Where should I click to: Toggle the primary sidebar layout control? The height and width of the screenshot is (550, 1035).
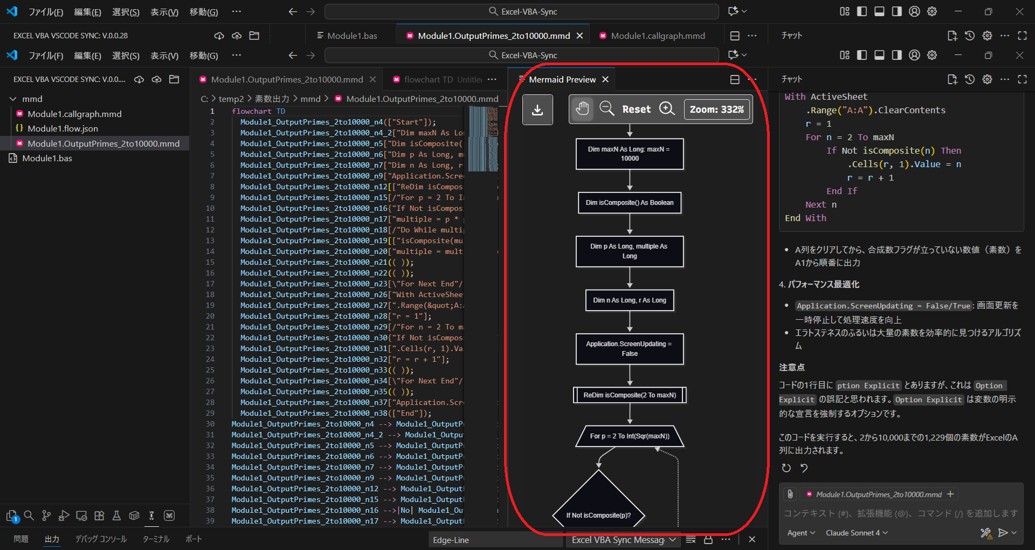[x=861, y=55]
